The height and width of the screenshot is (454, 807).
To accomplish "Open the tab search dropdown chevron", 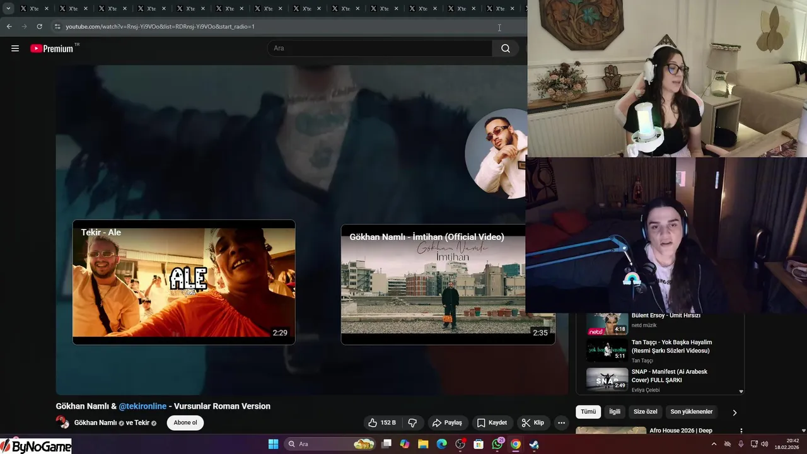I will pyautogui.click(x=8, y=9).
